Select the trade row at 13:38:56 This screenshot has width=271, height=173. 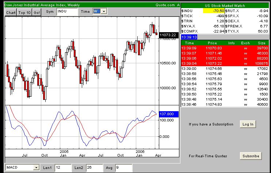coord(225,79)
